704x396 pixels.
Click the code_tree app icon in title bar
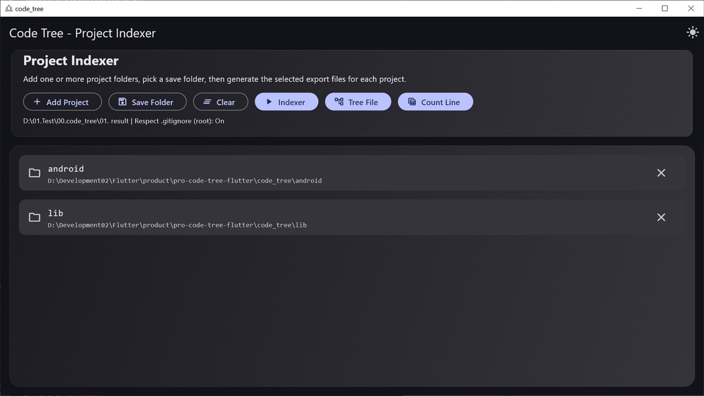coord(9,9)
